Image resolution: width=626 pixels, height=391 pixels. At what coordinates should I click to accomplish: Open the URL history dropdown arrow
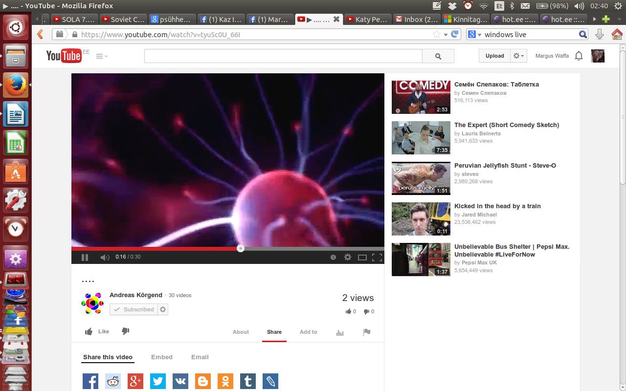[446, 35]
